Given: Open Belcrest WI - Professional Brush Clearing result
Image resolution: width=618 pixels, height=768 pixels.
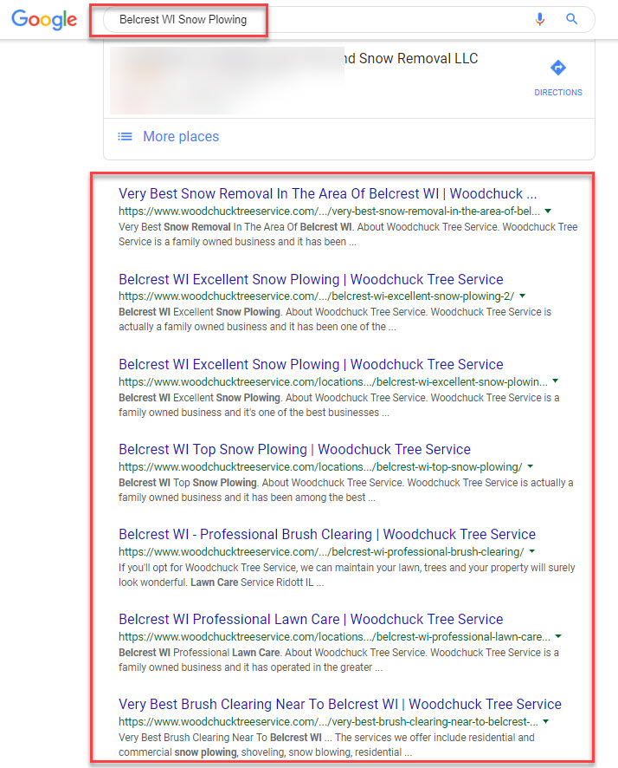Looking at the screenshot, I should [x=327, y=534].
